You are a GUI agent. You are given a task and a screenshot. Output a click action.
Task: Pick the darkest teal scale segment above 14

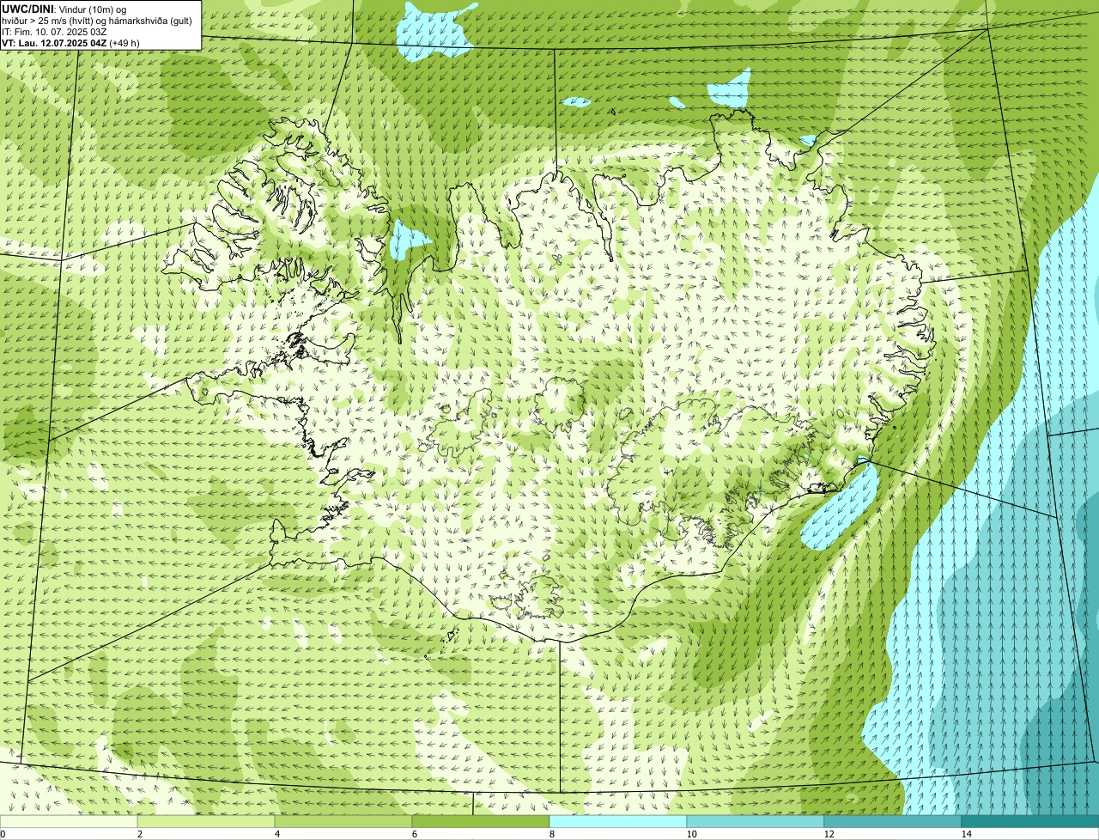(1030, 822)
